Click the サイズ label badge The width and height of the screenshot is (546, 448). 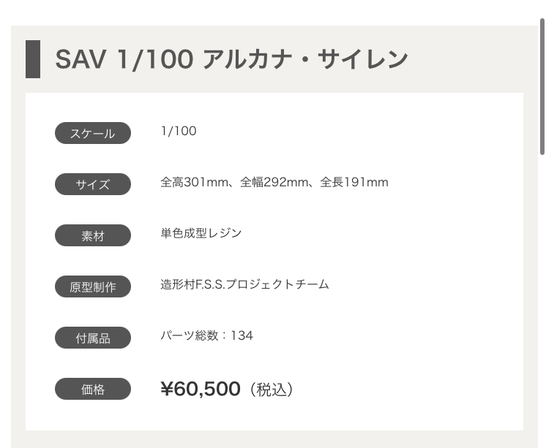tap(93, 184)
